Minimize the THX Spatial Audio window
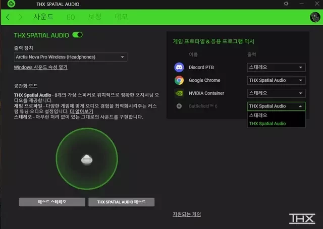This screenshot has width=323, height=229. pos(302,4)
